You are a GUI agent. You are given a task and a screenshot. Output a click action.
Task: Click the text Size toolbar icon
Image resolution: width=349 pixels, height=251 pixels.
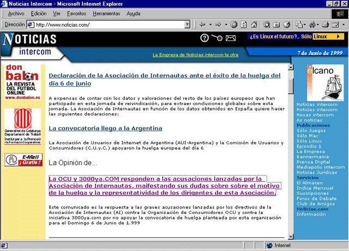click(312, 25)
